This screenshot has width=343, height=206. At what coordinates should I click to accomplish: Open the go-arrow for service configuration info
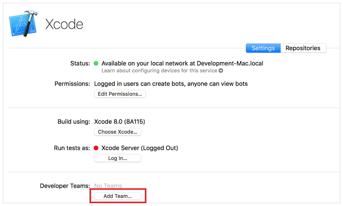click(221, 71)
